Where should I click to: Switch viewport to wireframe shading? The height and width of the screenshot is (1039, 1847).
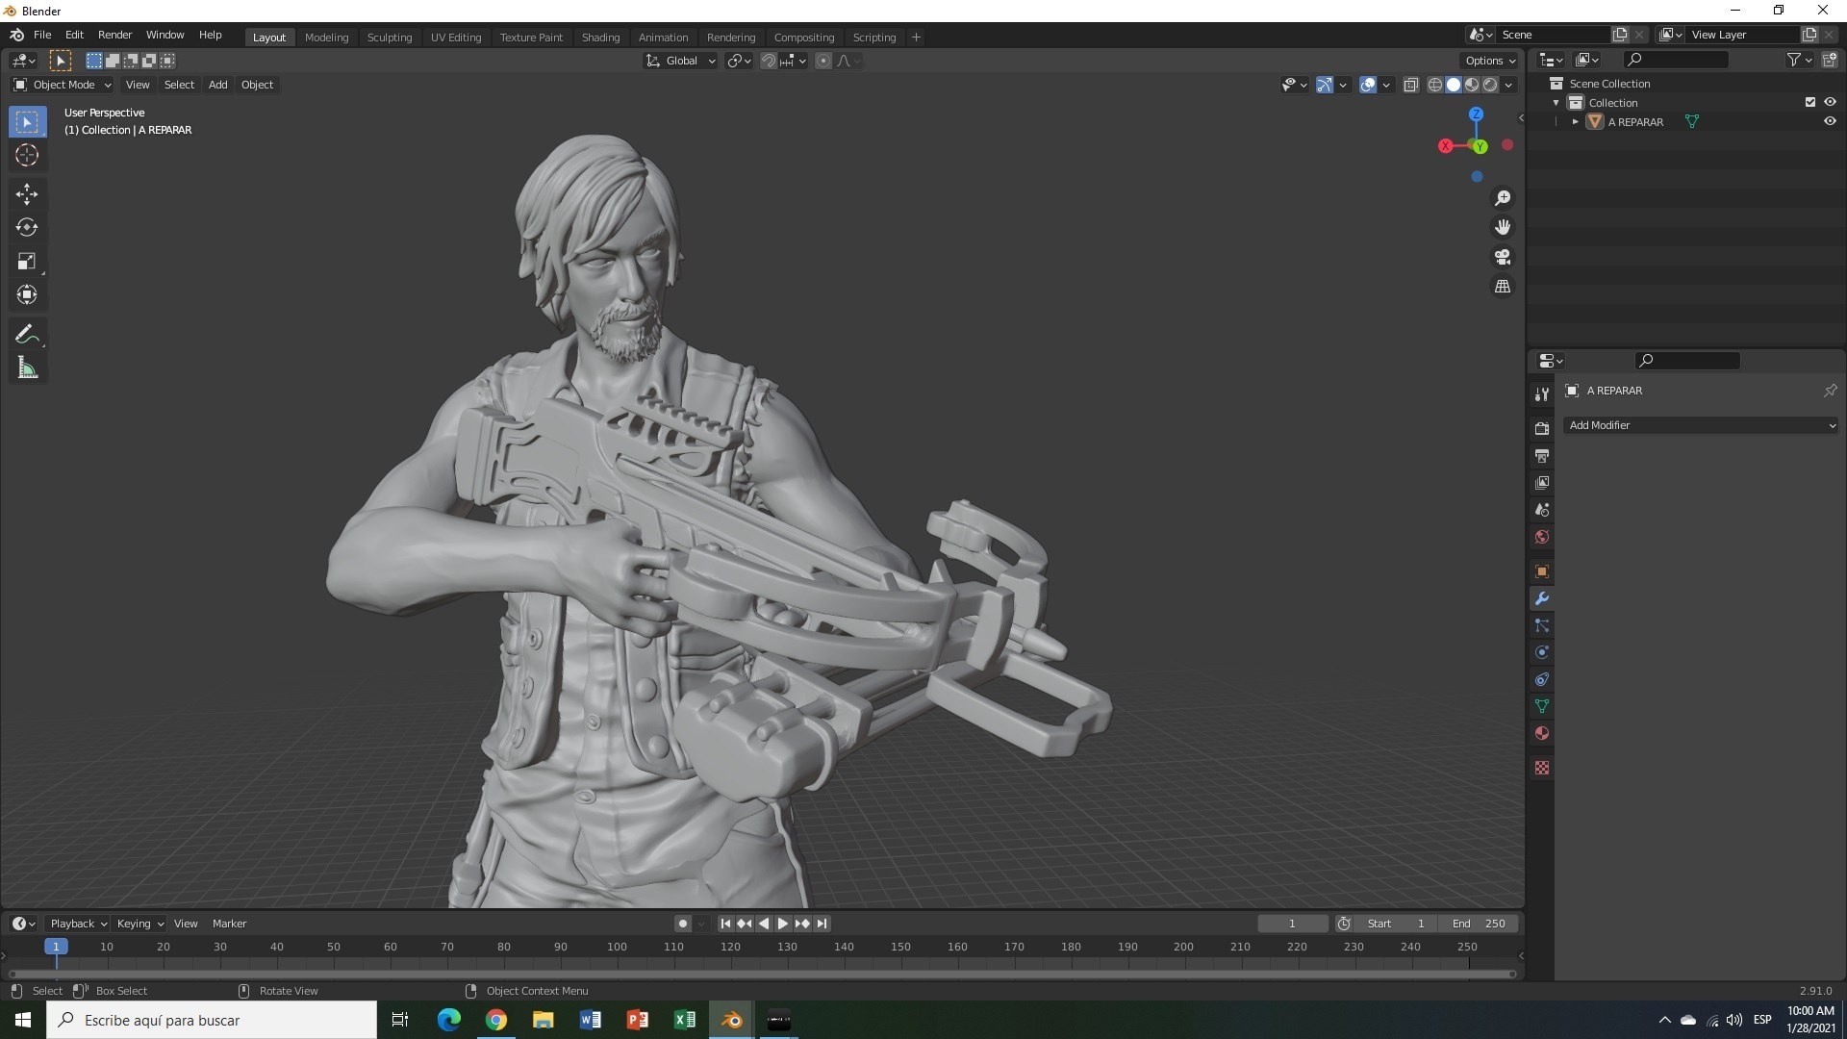tap(1434, 85)
